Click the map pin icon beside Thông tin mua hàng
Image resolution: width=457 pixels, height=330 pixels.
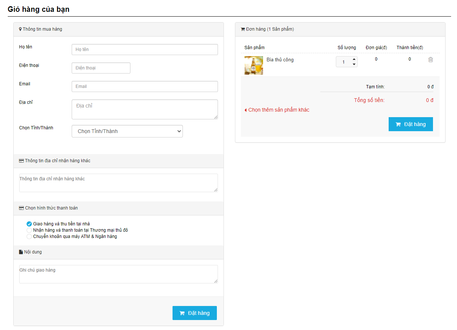click(20, 29)
